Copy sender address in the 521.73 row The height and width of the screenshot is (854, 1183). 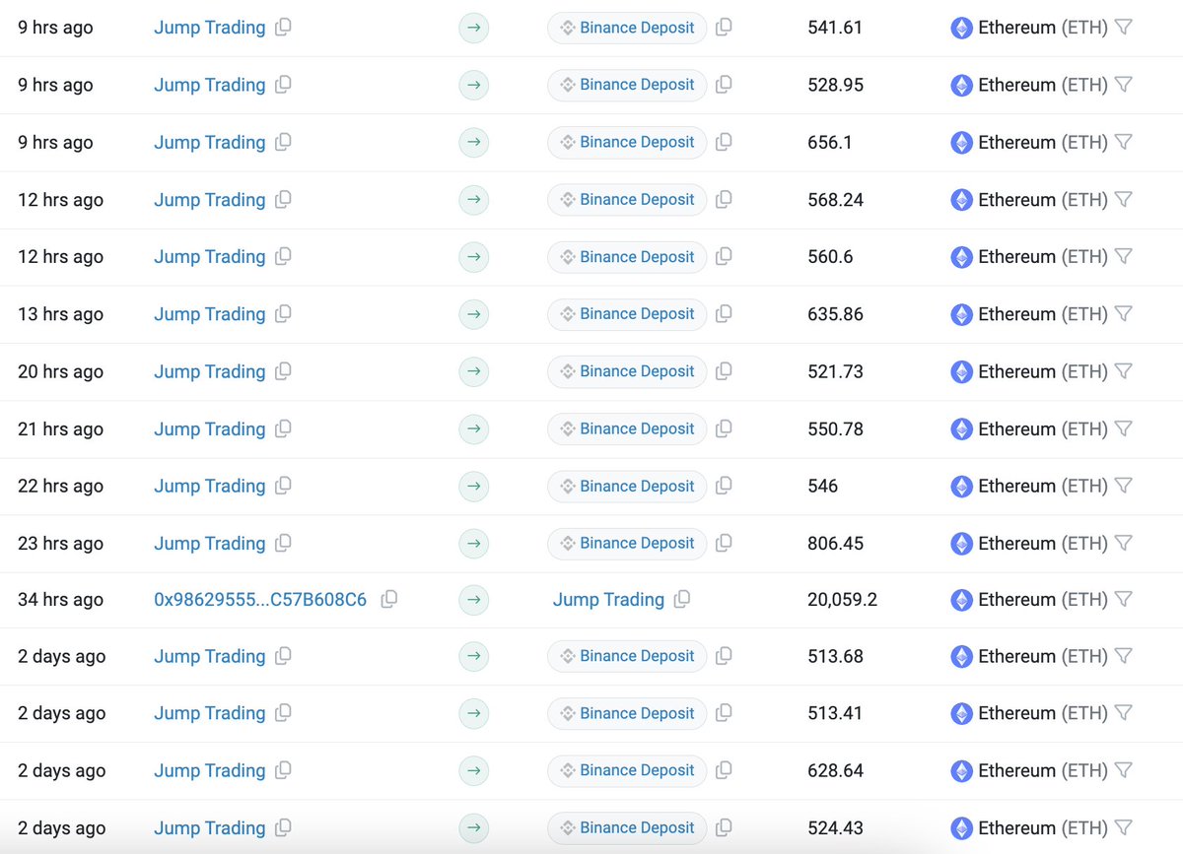pyautogui.click(x=283, y=371)
